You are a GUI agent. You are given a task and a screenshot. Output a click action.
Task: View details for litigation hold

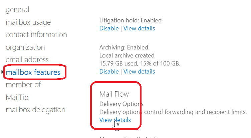coord(139,28)
